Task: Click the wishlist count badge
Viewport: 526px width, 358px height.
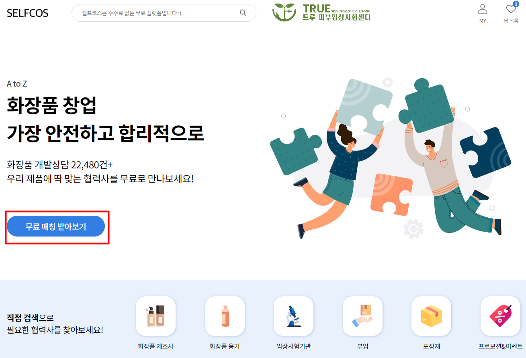Action: [x=516, y=4]
